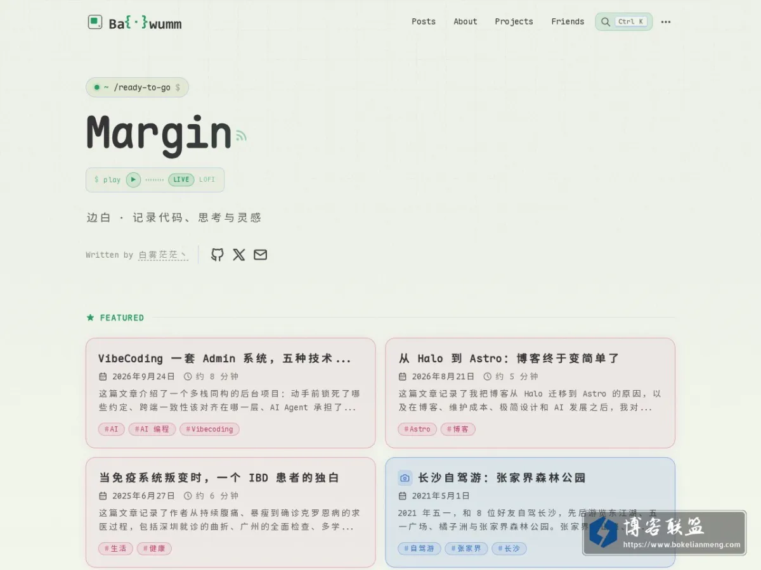Click the IBD post excerpt text
Image resolution: width=761 pixels, height=570 pixels.
(x=229, y=520)
